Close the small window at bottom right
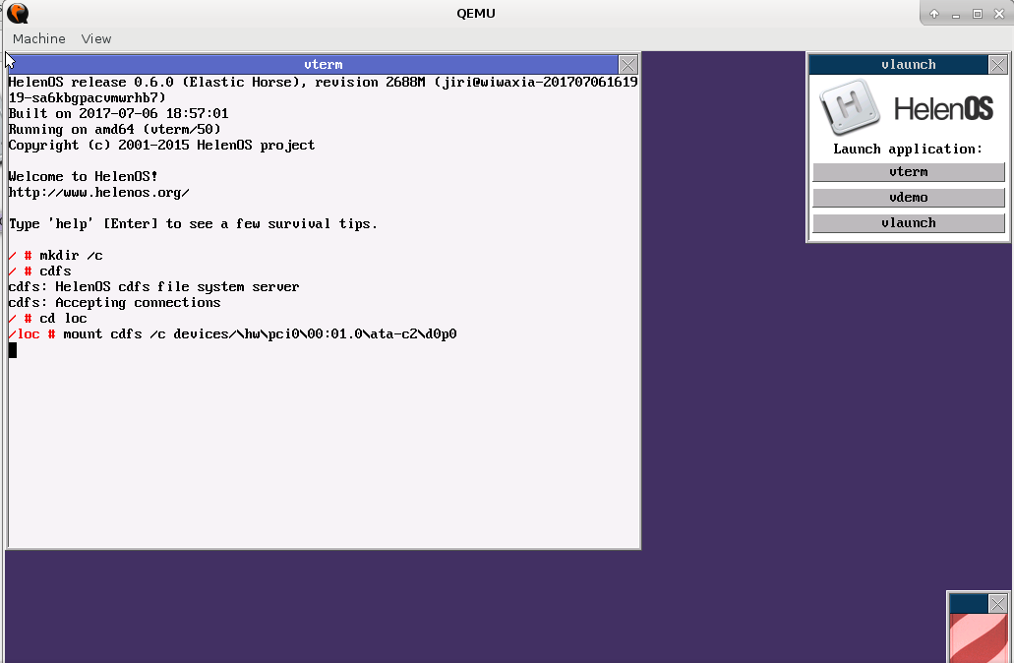 click(x=998, y=604)
